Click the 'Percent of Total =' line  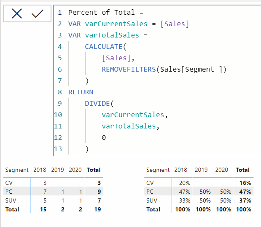coord(106,13)
